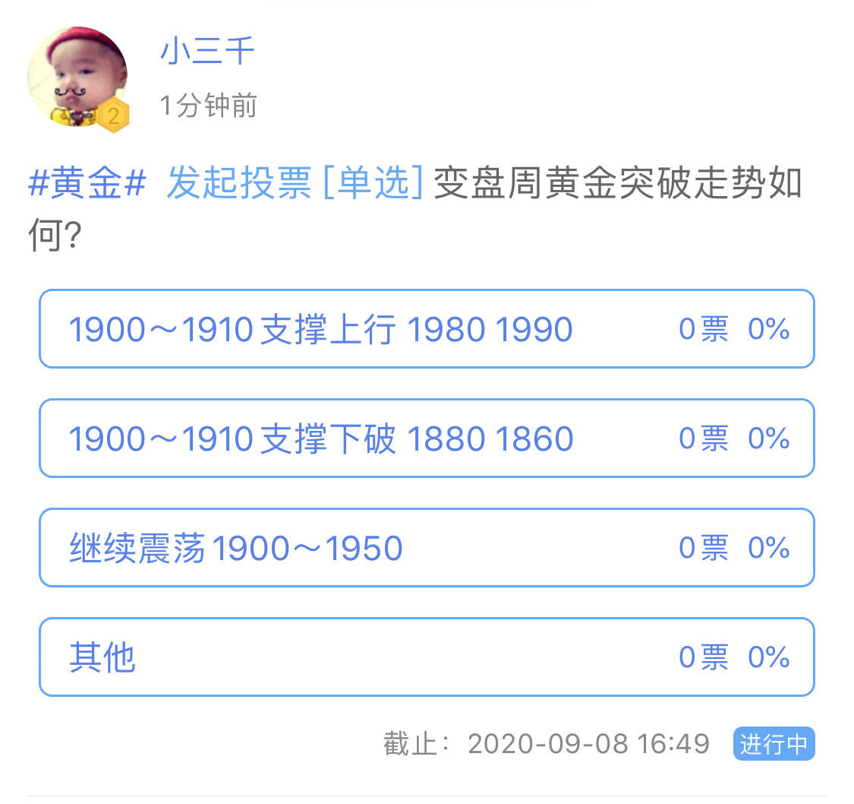Click the 0票 count on 继续震荡 option
The height and width of the screenshot is (804, 854).
pos(703,548)
